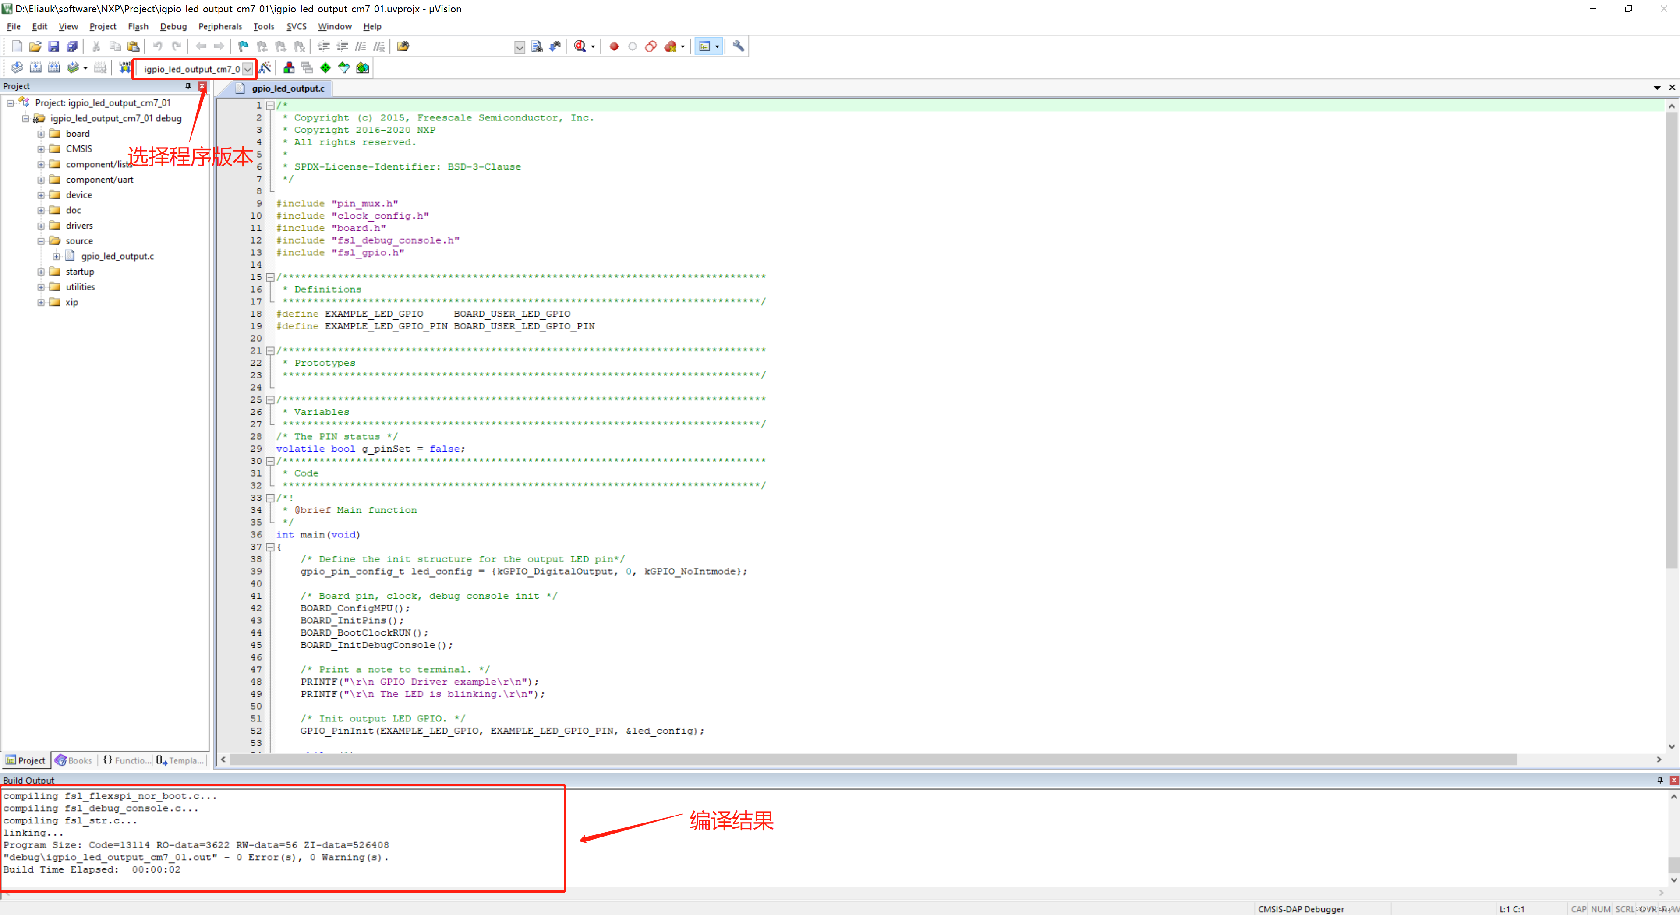Save the current file

[x=54, y=46]
